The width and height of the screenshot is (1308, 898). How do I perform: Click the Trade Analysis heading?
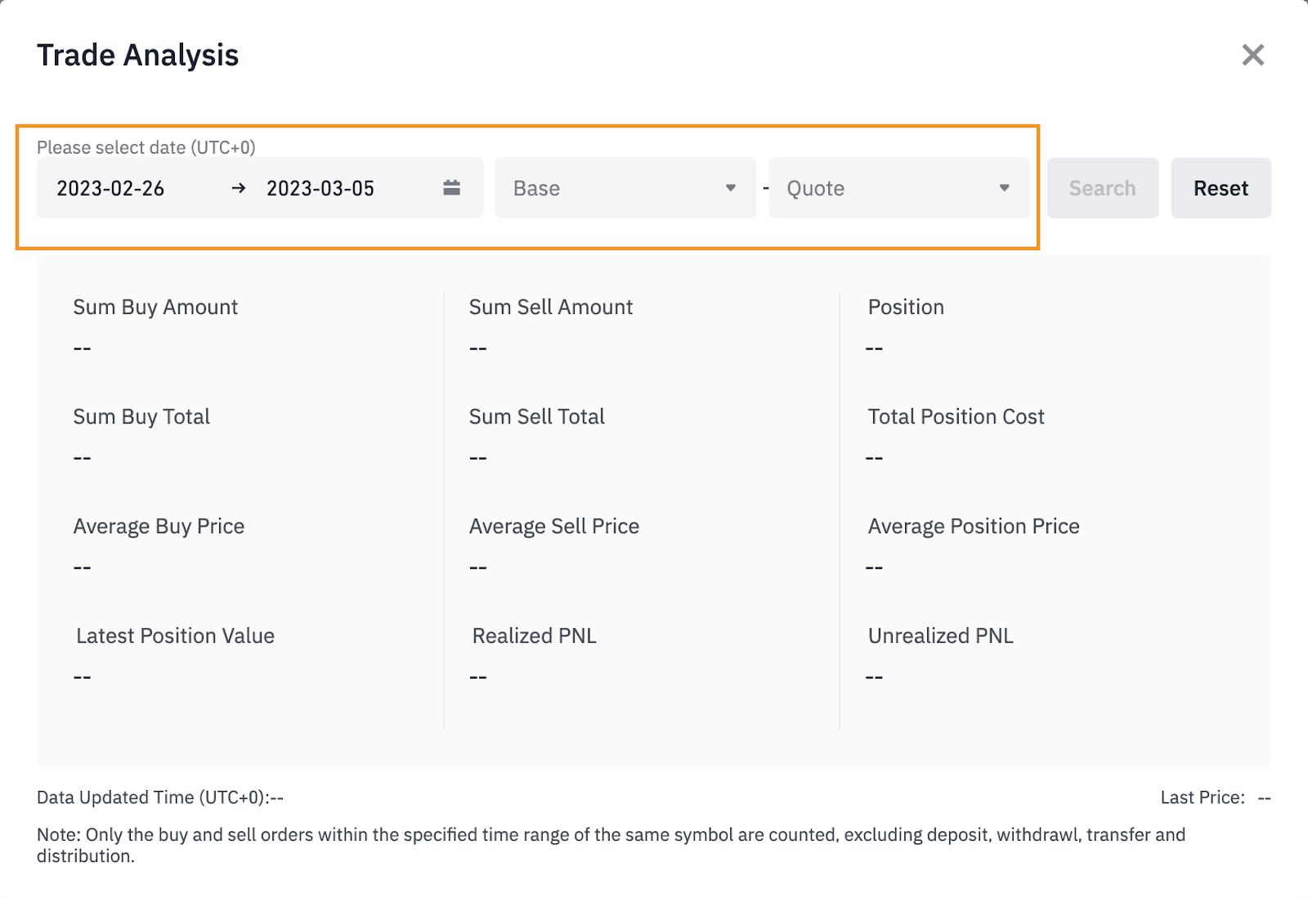[x=138, y=56]
